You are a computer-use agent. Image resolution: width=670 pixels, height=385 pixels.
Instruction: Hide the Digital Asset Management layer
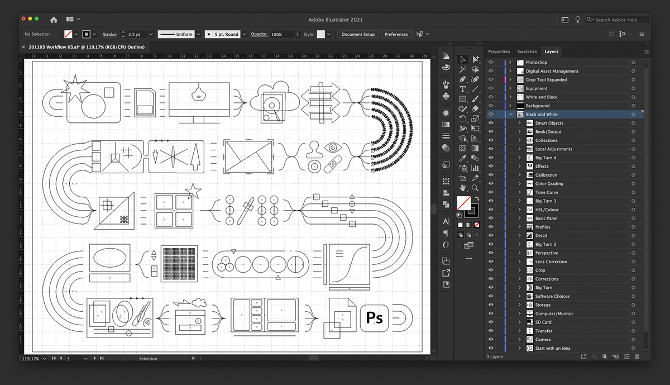491,71
